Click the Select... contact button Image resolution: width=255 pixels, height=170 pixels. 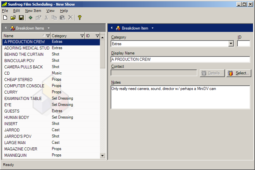[x=239, y=73]
